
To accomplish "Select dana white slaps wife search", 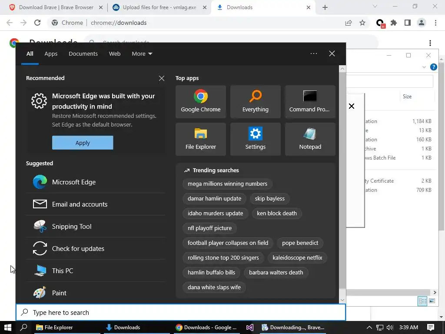I will coord(214,287).
